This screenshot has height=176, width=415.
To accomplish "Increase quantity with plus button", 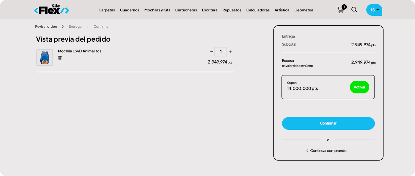I will point(230,52).
